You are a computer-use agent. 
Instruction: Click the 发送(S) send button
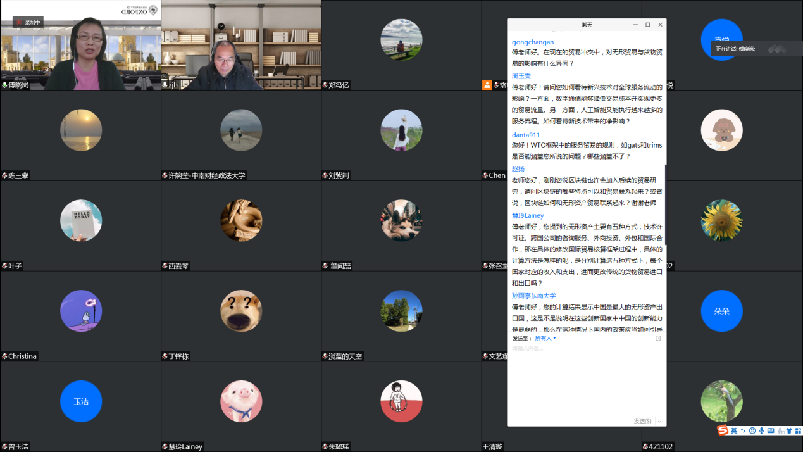click(642, 421)
